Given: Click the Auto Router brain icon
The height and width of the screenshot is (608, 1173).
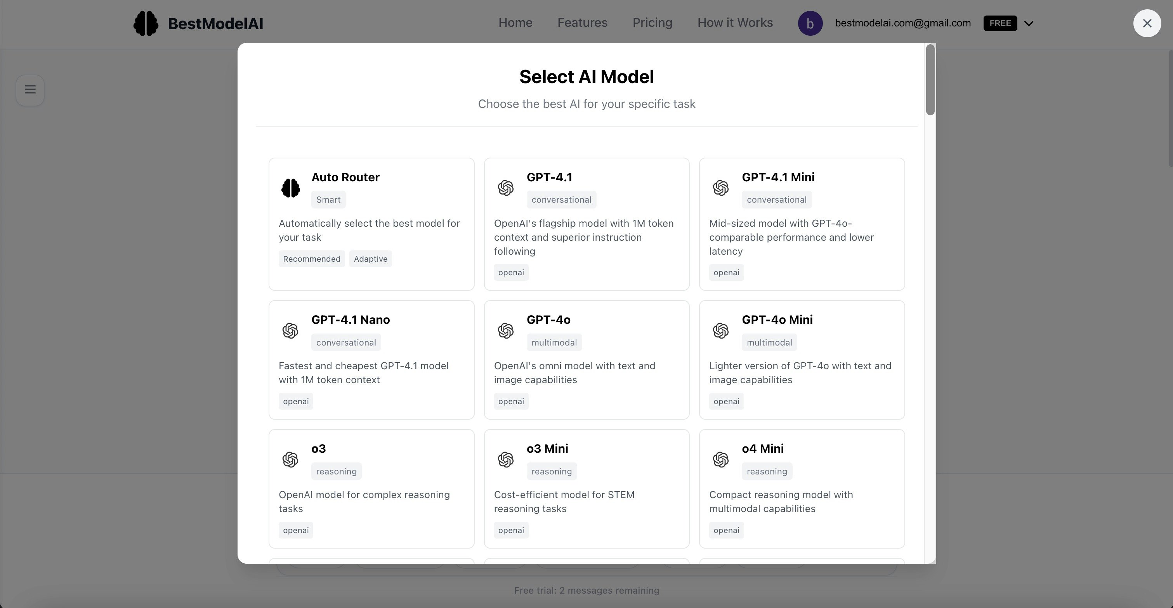Looking at the screenshot, I should tap(290, 188).
